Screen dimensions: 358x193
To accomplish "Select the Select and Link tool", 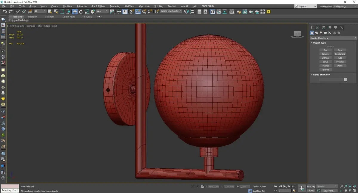I will point(18,12).
